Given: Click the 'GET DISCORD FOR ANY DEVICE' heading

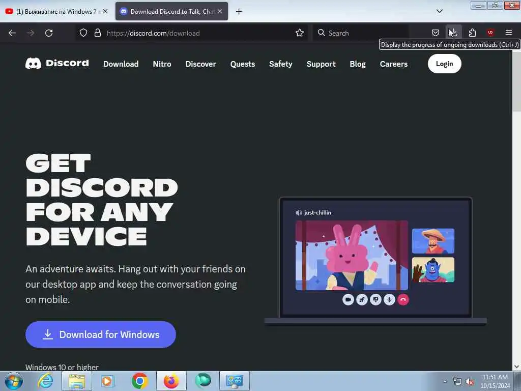Looking at the screenshot, I should point(101,200).
